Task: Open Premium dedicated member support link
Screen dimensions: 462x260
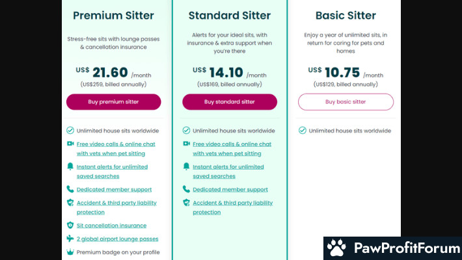Action: (x=114, y=190)
